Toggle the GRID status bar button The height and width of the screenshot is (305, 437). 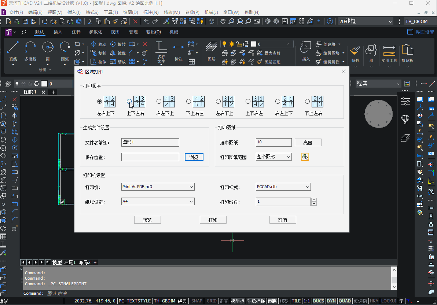point(212,301)
